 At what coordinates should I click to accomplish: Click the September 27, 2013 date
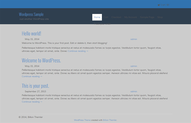35,91
